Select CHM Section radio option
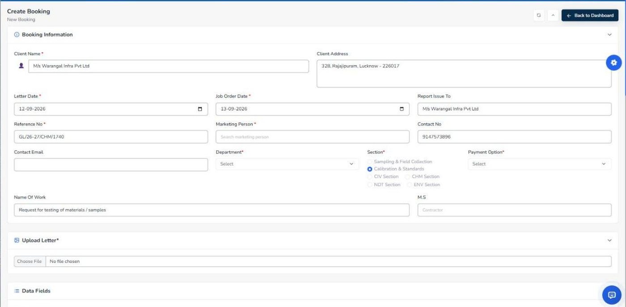This screenshot has height=307, width=626. (408, 177)
